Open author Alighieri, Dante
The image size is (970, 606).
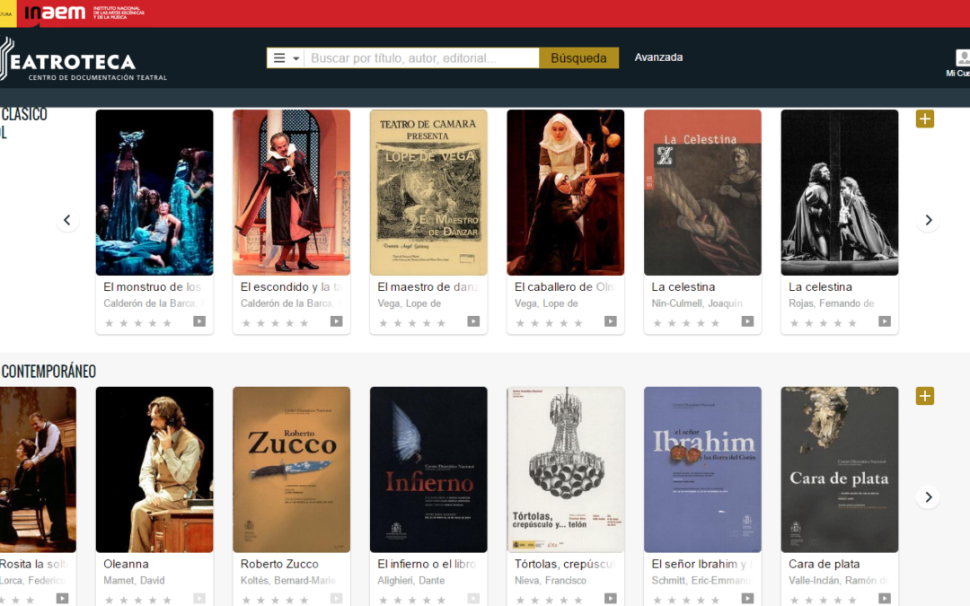tap(410, 581)
